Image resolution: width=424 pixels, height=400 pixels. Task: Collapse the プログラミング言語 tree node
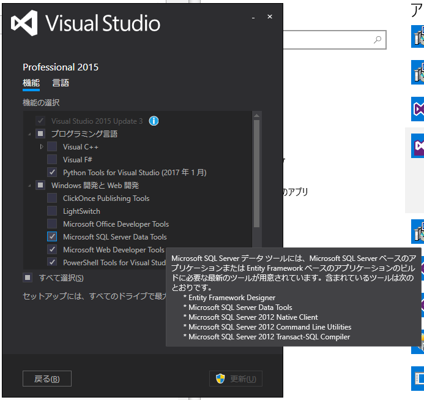[29, 134]
